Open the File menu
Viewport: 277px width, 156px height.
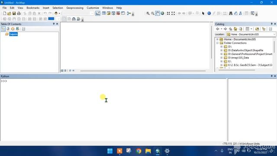[4, 8]
